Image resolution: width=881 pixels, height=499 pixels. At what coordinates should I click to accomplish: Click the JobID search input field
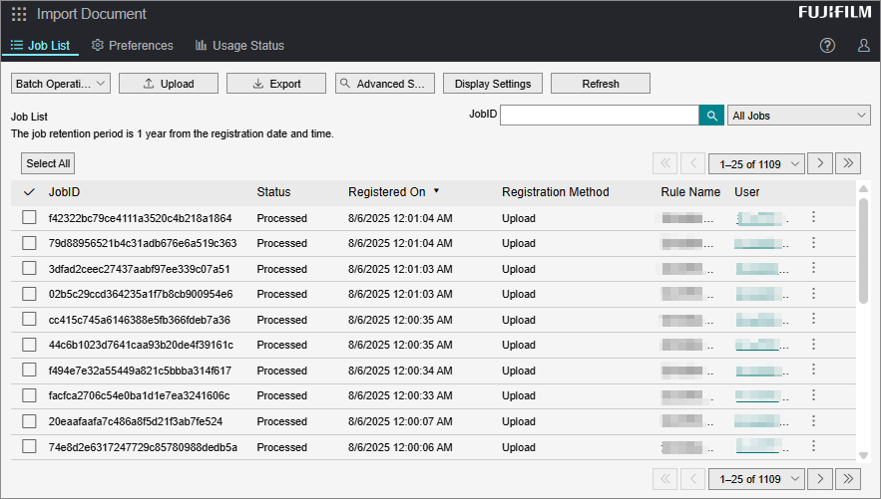tap(599, 116)
